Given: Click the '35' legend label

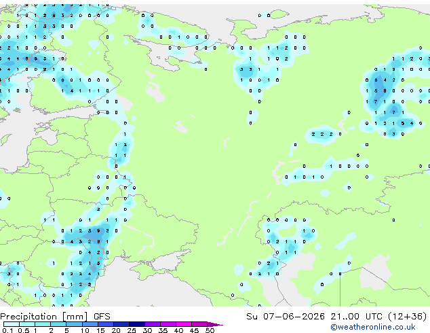Looking at the screenshot, I should point(163,330).
